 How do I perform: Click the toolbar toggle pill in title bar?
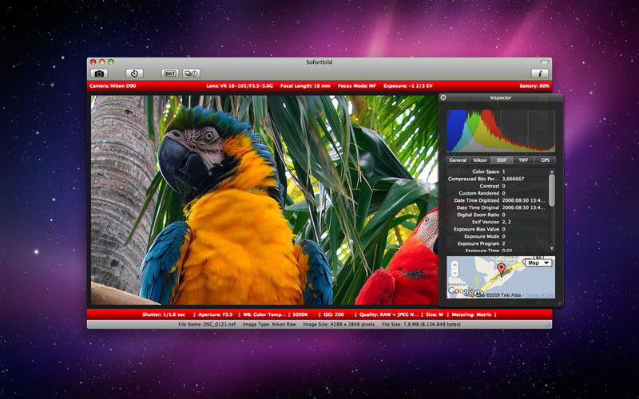point(545,62)
